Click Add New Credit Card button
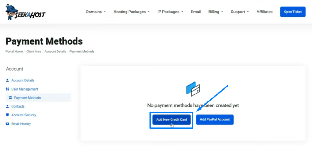This screenshot has height=146, width=312. pos(172,120)
